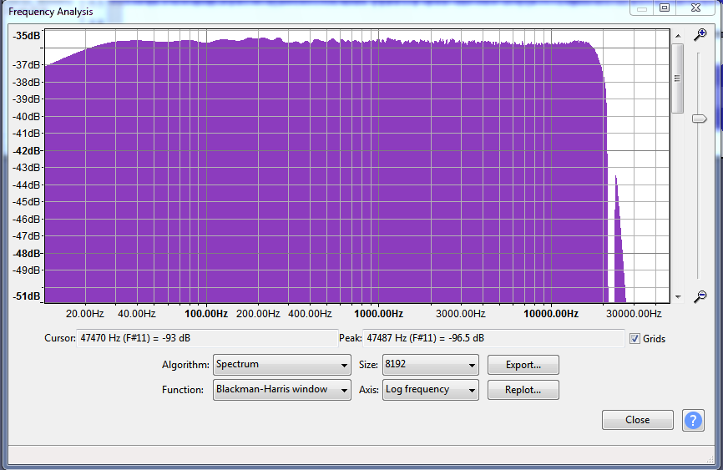Click the vertical zoom slider handle
This screenshot has height=470, width=723.
click(699, 119)
